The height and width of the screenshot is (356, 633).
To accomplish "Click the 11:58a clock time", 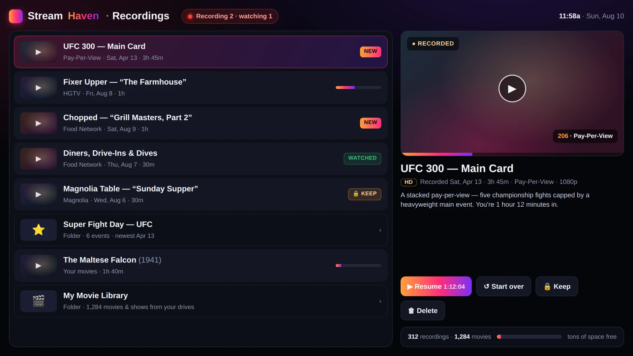I will pos(569,16).
